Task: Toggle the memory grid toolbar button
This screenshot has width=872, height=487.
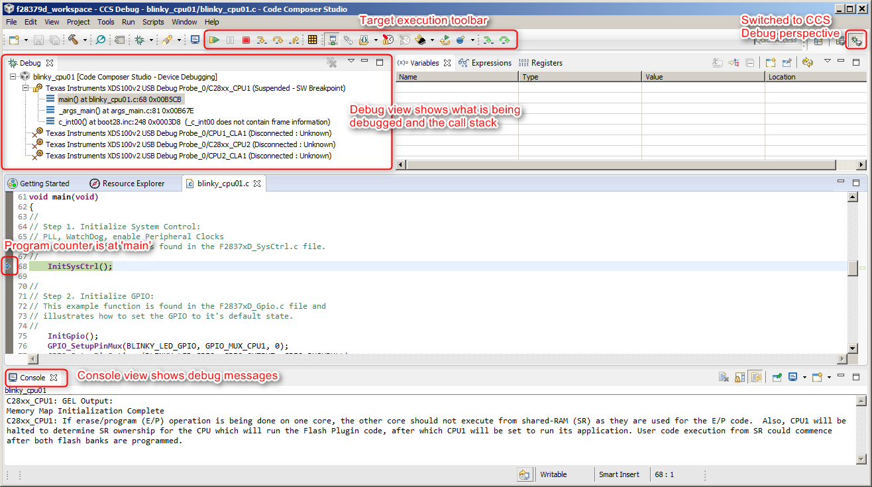Action: pos(312,40)
